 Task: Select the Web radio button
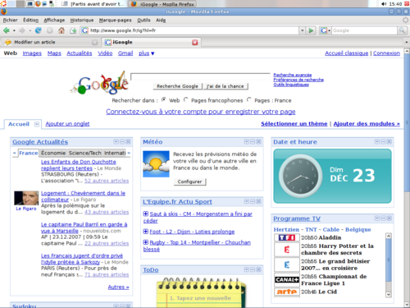point(163,99)
